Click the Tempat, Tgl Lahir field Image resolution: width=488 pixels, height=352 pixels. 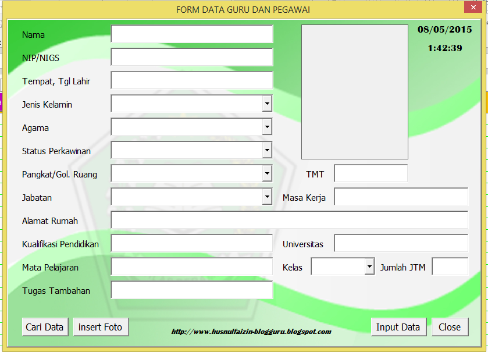coord(192,80)
